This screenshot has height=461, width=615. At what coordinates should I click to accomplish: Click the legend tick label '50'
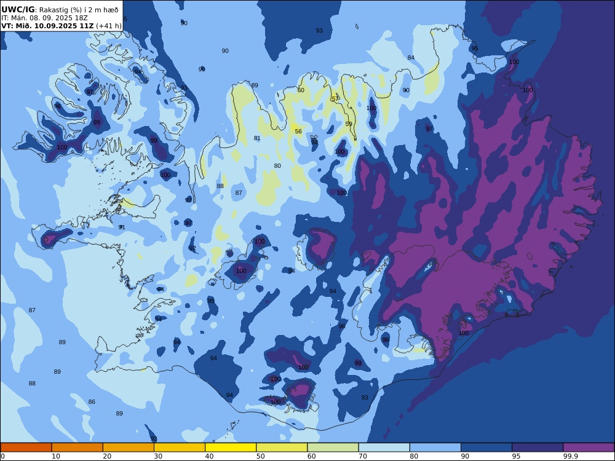point(260,456)
